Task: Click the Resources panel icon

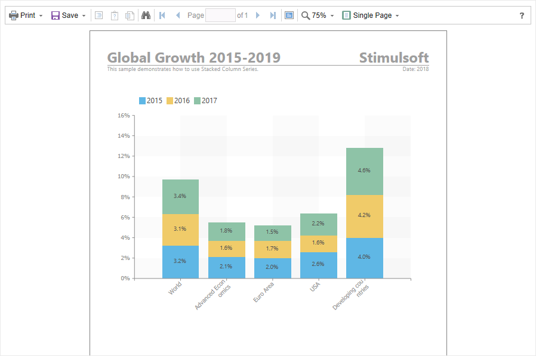Action: [x=130, y=16]
